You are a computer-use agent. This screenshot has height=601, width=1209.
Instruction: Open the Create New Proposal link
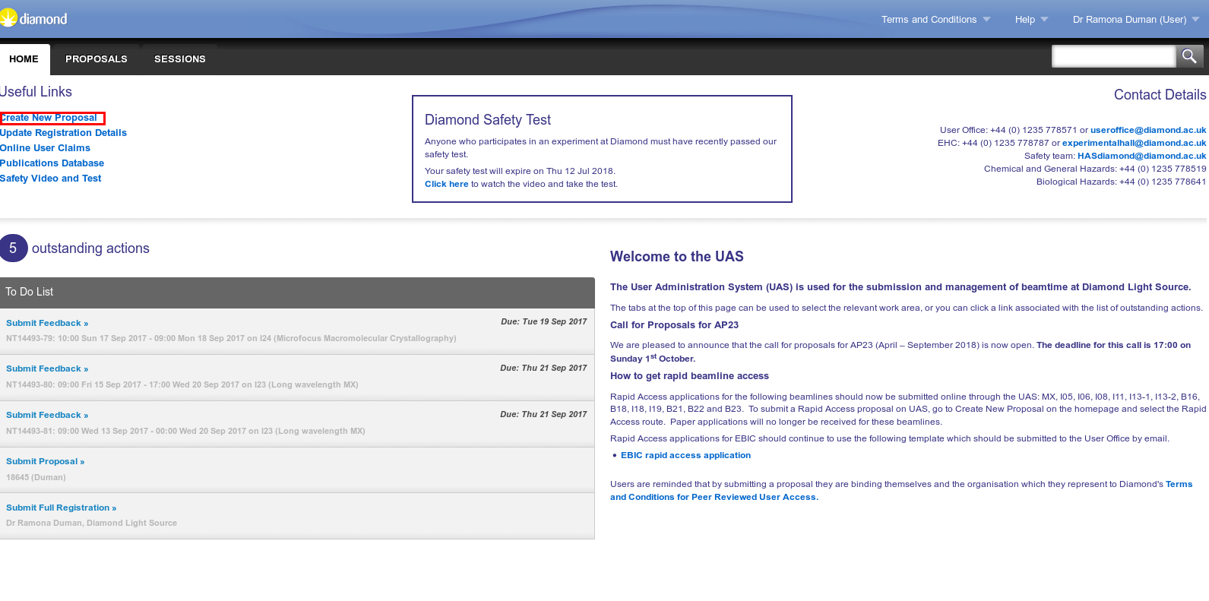(x=49, y=118)
